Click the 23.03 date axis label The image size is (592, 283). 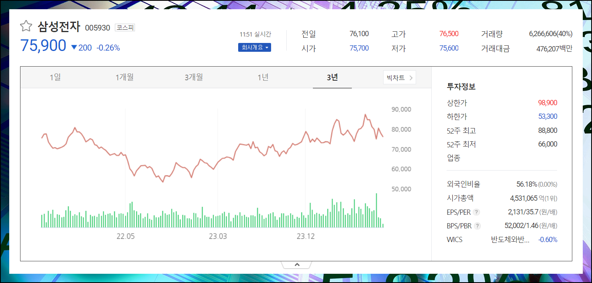218,236
